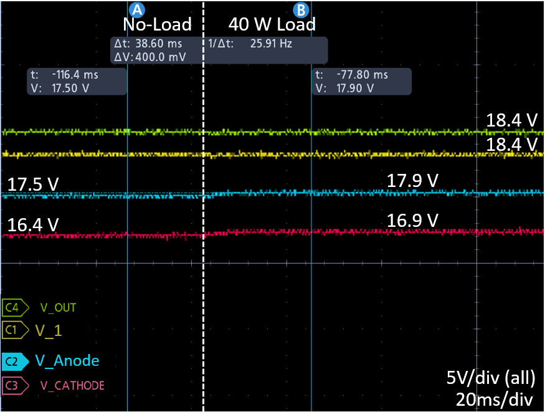Click the C3 channel badge
Screen dimensions: 545x412
click(15, 385)
